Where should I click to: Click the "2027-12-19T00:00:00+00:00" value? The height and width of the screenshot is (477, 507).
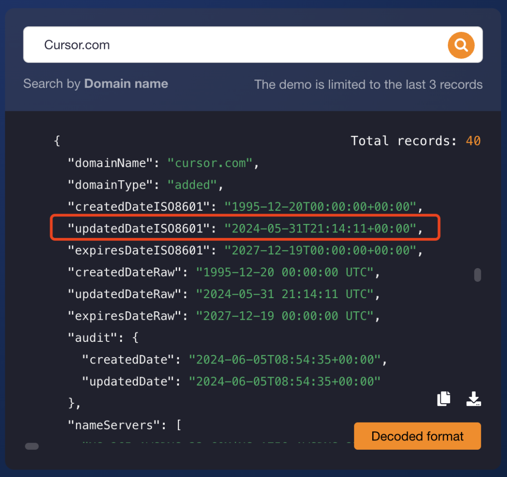tap(320, 250)
